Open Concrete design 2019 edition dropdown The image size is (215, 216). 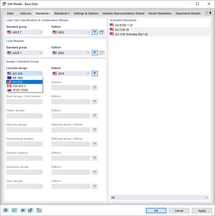point(71,73)
